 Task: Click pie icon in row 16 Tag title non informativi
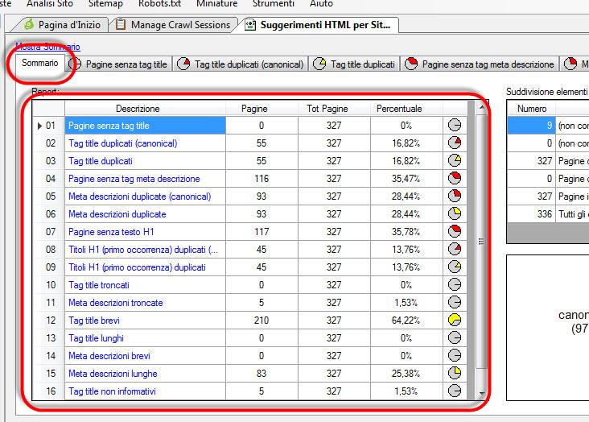click(x=455, y=391)
